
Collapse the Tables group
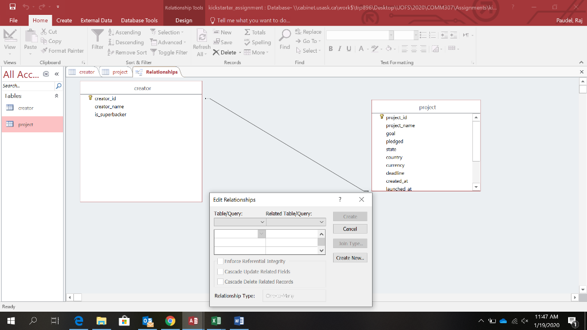click(x=57, y=96)
